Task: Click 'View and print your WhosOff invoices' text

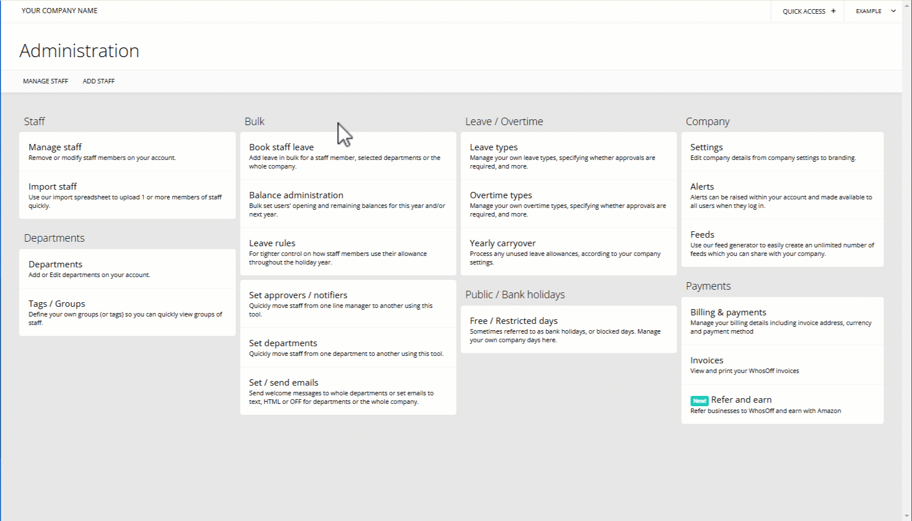Action: point(745,371)
